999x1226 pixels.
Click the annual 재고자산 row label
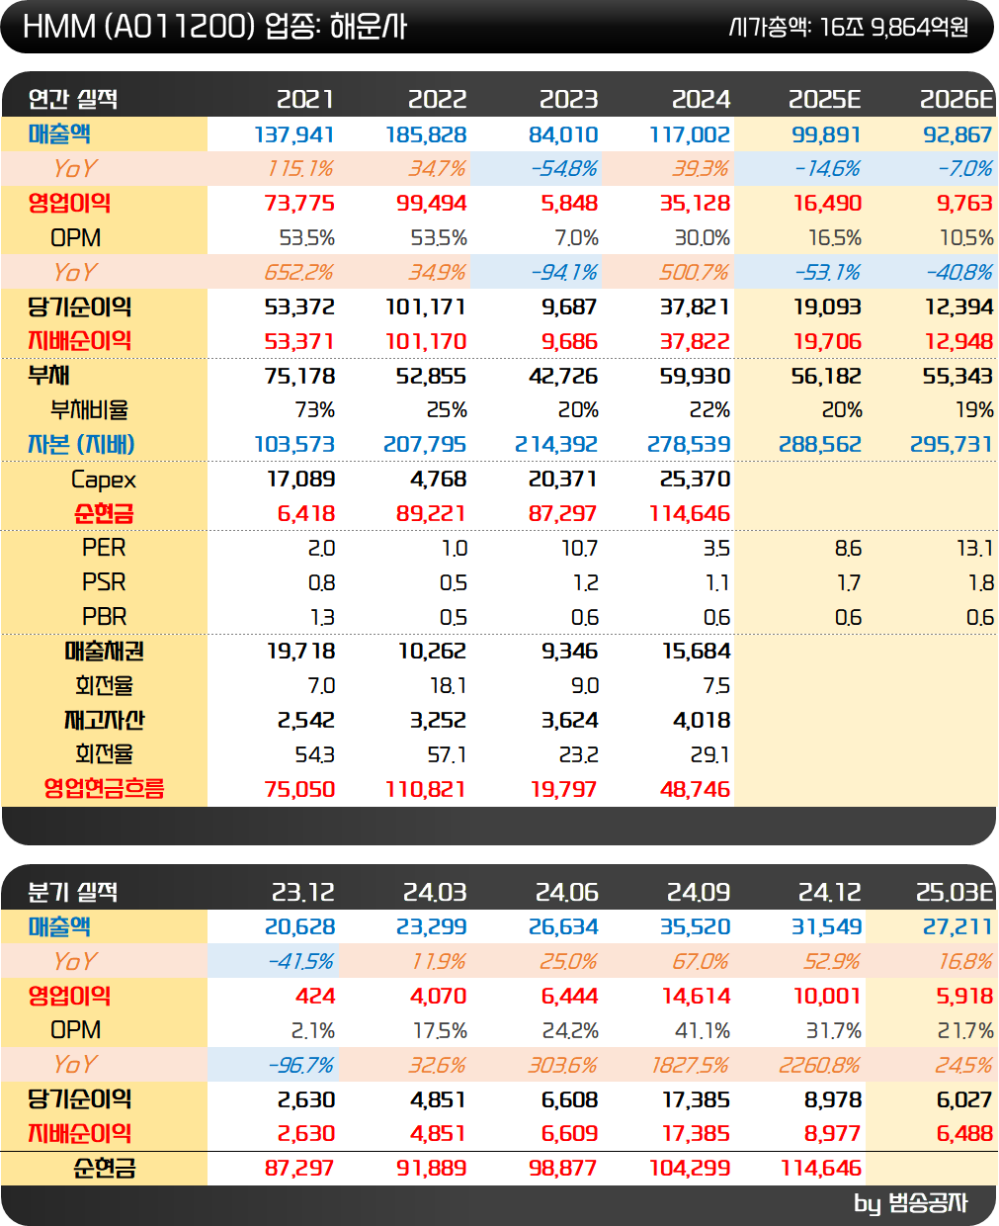tap(105, 721)
